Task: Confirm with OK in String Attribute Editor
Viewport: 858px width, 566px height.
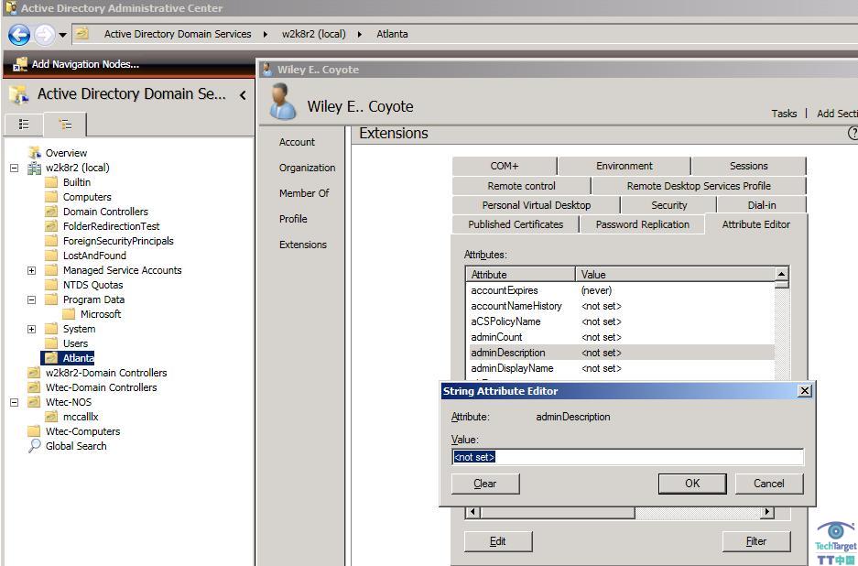Action: pyautogui.click(x=692, y=484)
